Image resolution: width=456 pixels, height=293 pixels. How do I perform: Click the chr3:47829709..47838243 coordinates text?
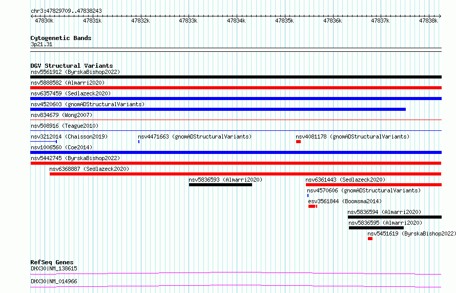(x=66, y=11)
